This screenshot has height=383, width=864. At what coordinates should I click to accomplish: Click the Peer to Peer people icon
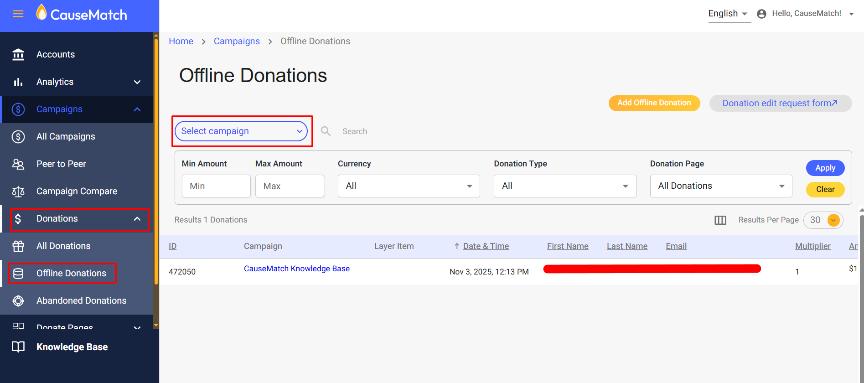(18, 164)
